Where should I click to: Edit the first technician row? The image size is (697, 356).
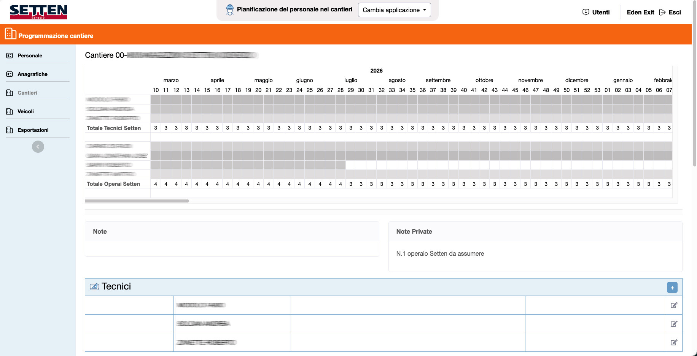[x=674, y=305]
